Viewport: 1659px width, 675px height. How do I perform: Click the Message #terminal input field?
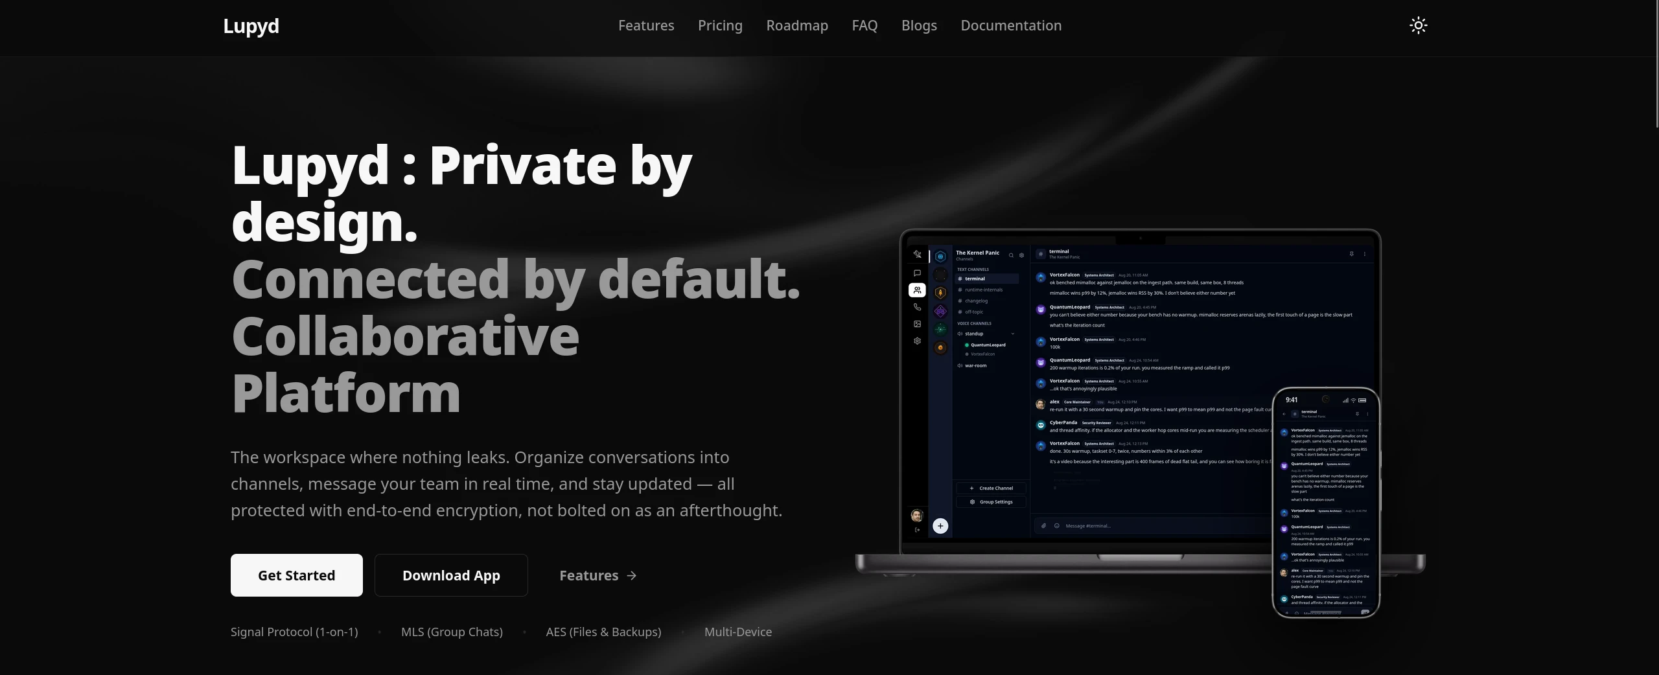1154,525
